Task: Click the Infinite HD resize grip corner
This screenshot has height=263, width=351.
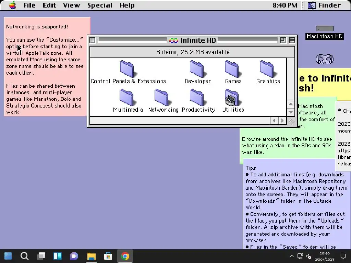Action: (291, 121)
